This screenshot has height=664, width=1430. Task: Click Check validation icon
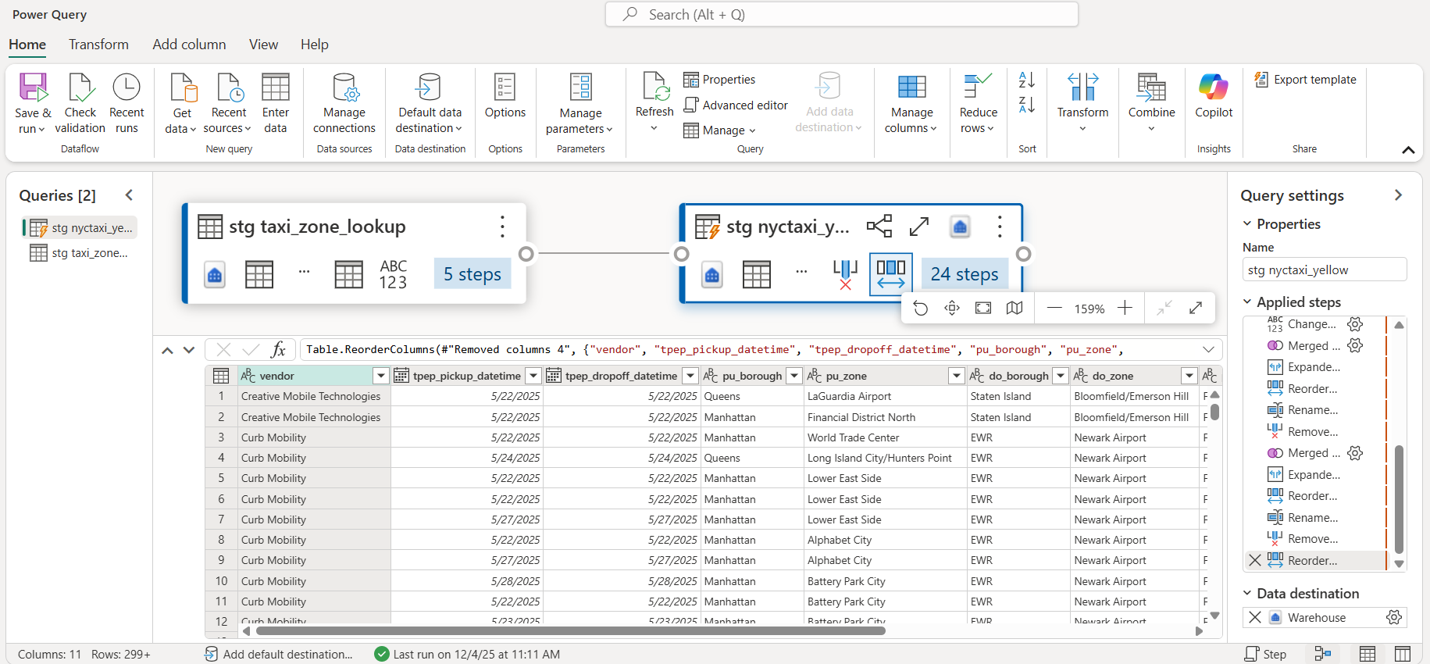80,87
